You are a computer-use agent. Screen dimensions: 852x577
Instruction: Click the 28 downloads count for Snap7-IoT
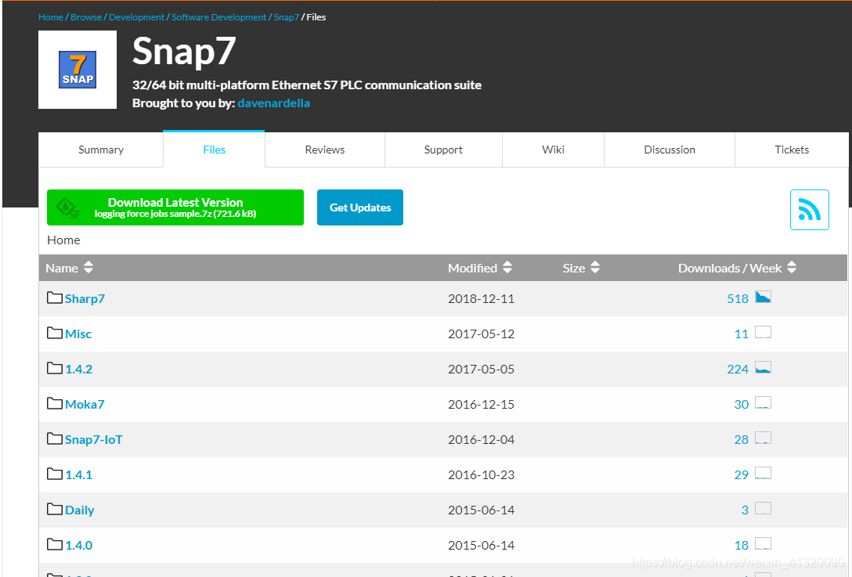[x=741, y=440]
